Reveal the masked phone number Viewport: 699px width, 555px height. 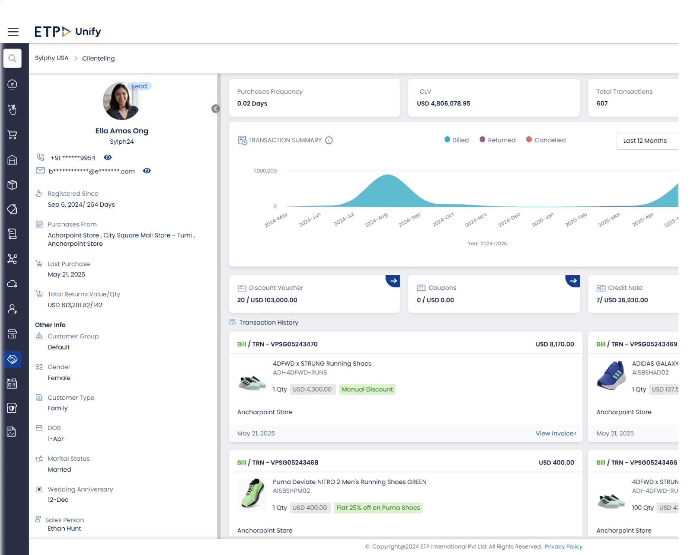click(x=108, y=157)
